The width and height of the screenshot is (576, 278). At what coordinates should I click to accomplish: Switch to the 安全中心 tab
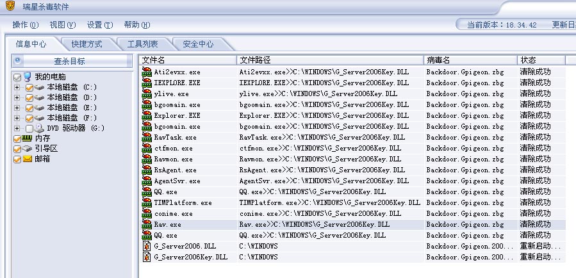198,44
